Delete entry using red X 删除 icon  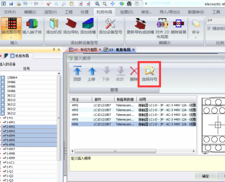coord(134,71)
